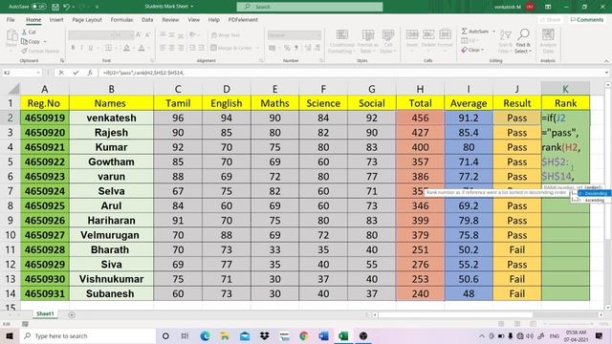Click the Clear eraser icon
This screenshot has height=344, width=612.
[x=464, y=50]
